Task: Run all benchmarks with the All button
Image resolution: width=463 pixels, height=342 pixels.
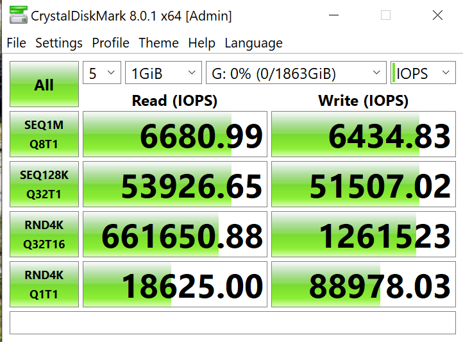Action: click(44, 85)
